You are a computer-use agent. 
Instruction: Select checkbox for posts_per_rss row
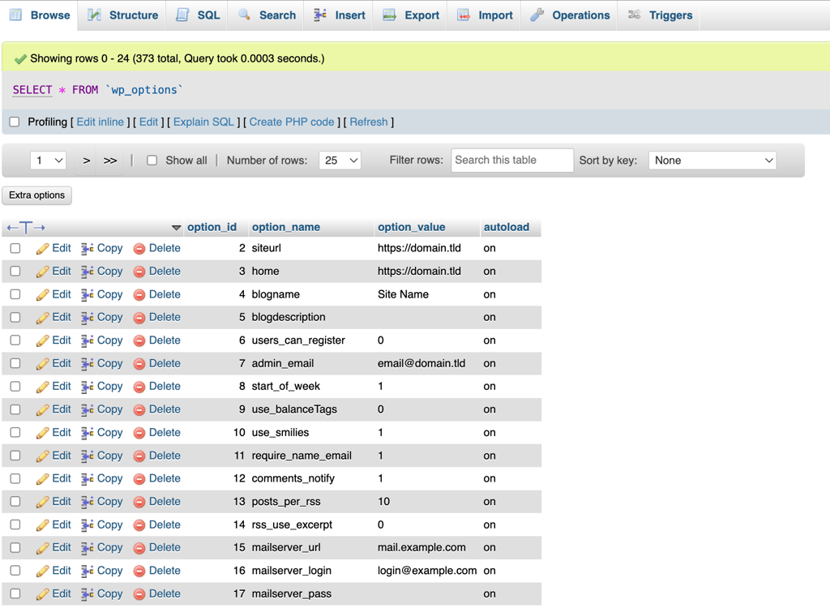(15, 502)
